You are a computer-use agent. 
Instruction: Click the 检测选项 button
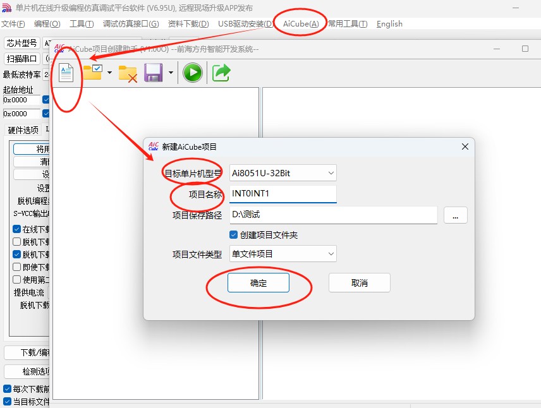coord(27,371)
